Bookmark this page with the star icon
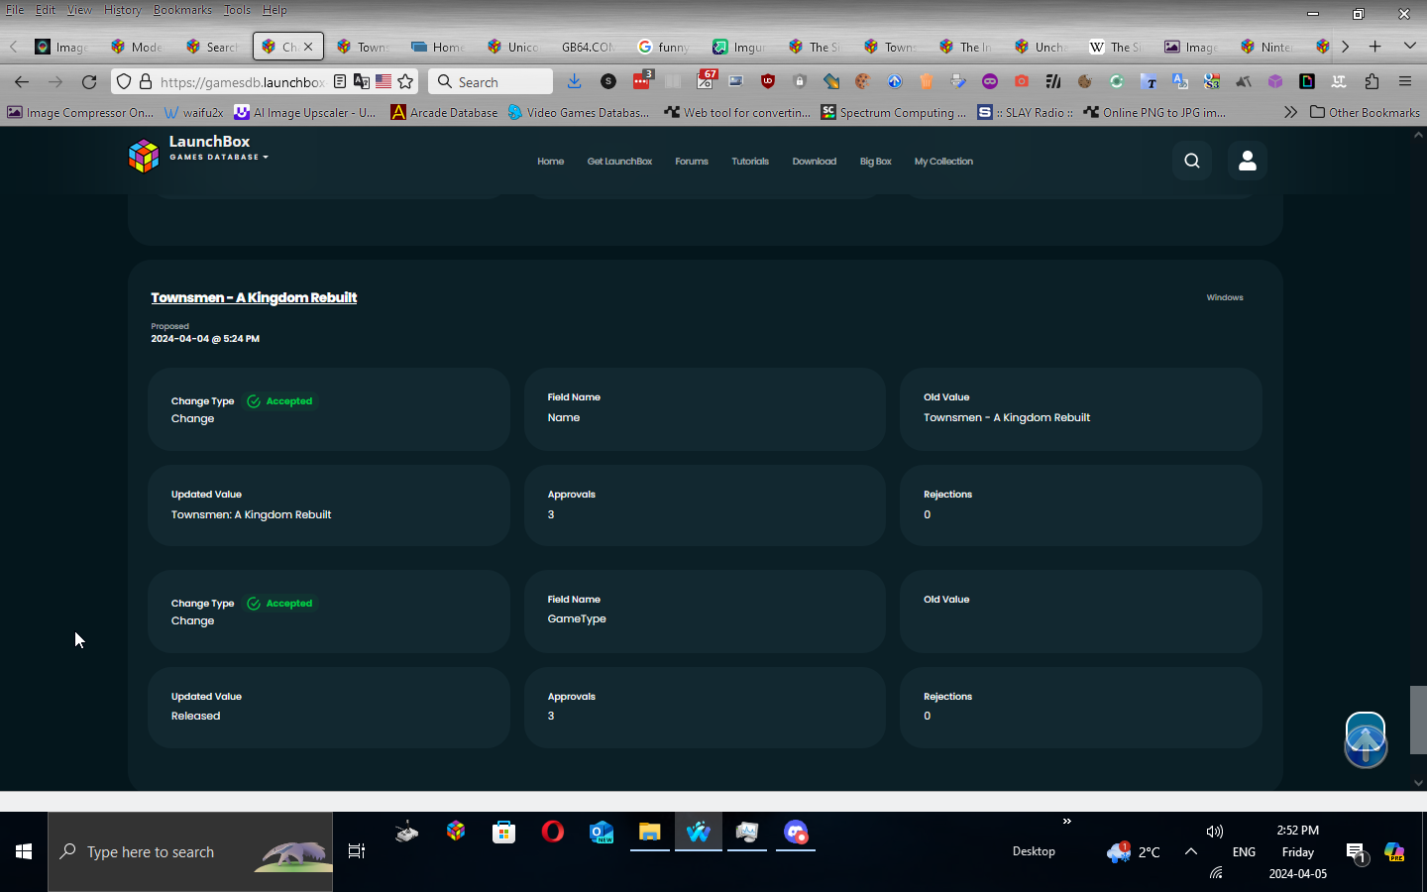The height and width of the screenshot is (892, 1427). [405, 82]
